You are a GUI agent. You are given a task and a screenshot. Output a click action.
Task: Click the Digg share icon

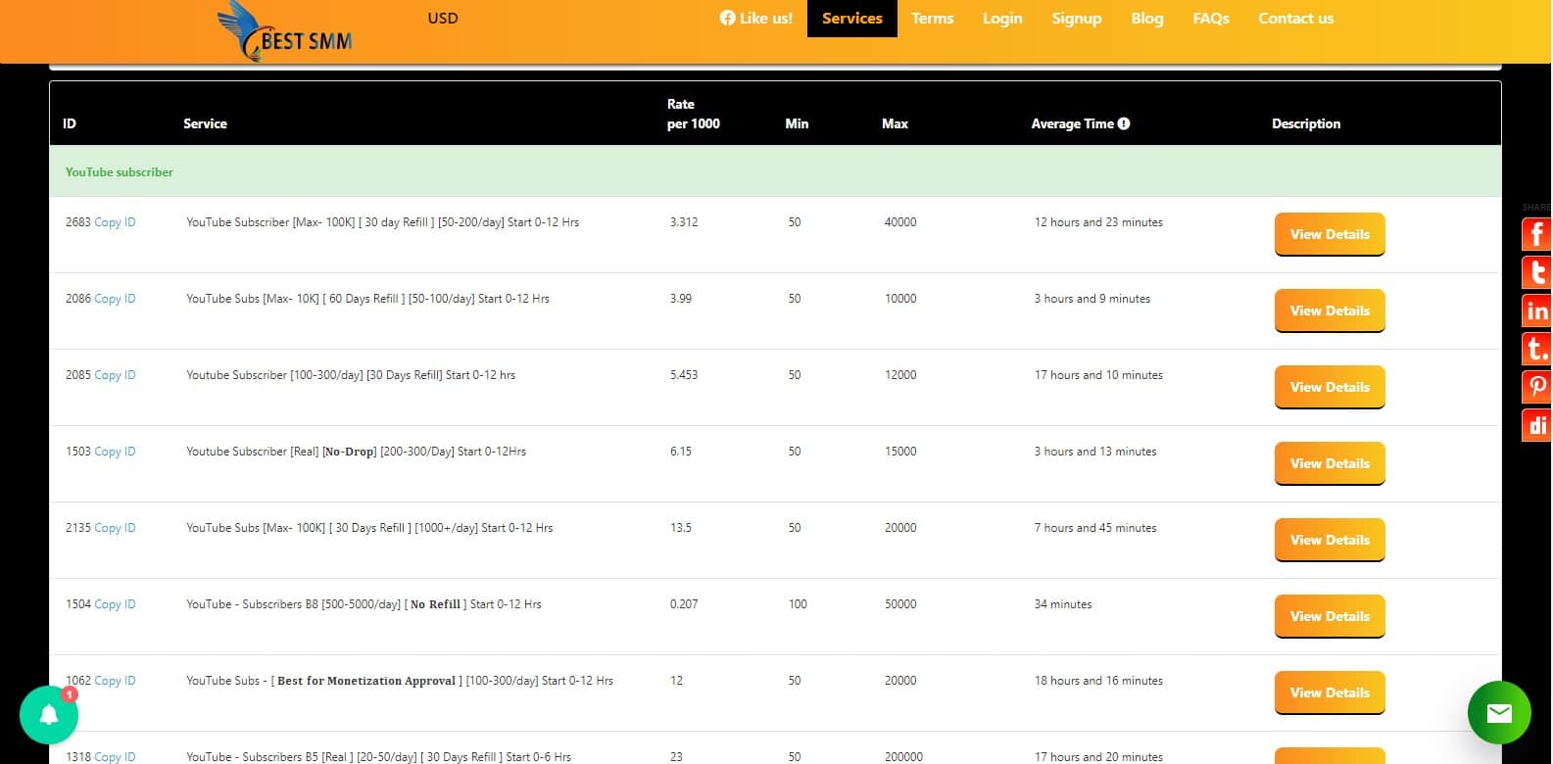(1536, 425)
